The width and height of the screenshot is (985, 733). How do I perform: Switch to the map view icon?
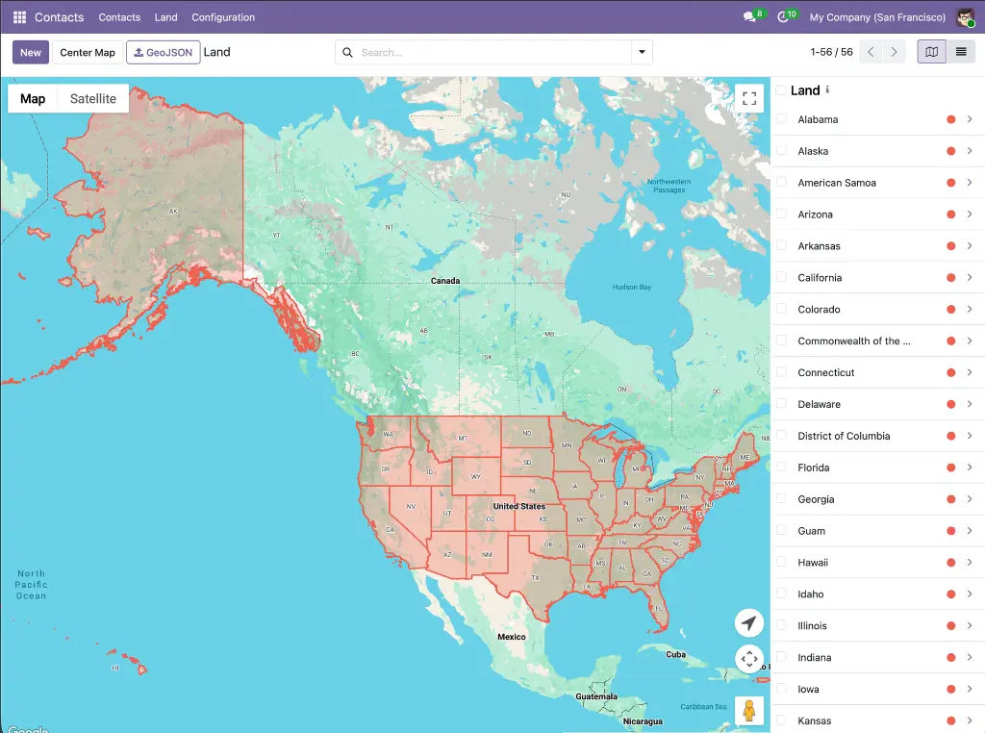[931, 52]
